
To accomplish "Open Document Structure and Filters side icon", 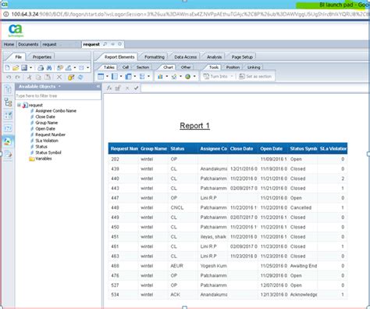I will point(8,154).
